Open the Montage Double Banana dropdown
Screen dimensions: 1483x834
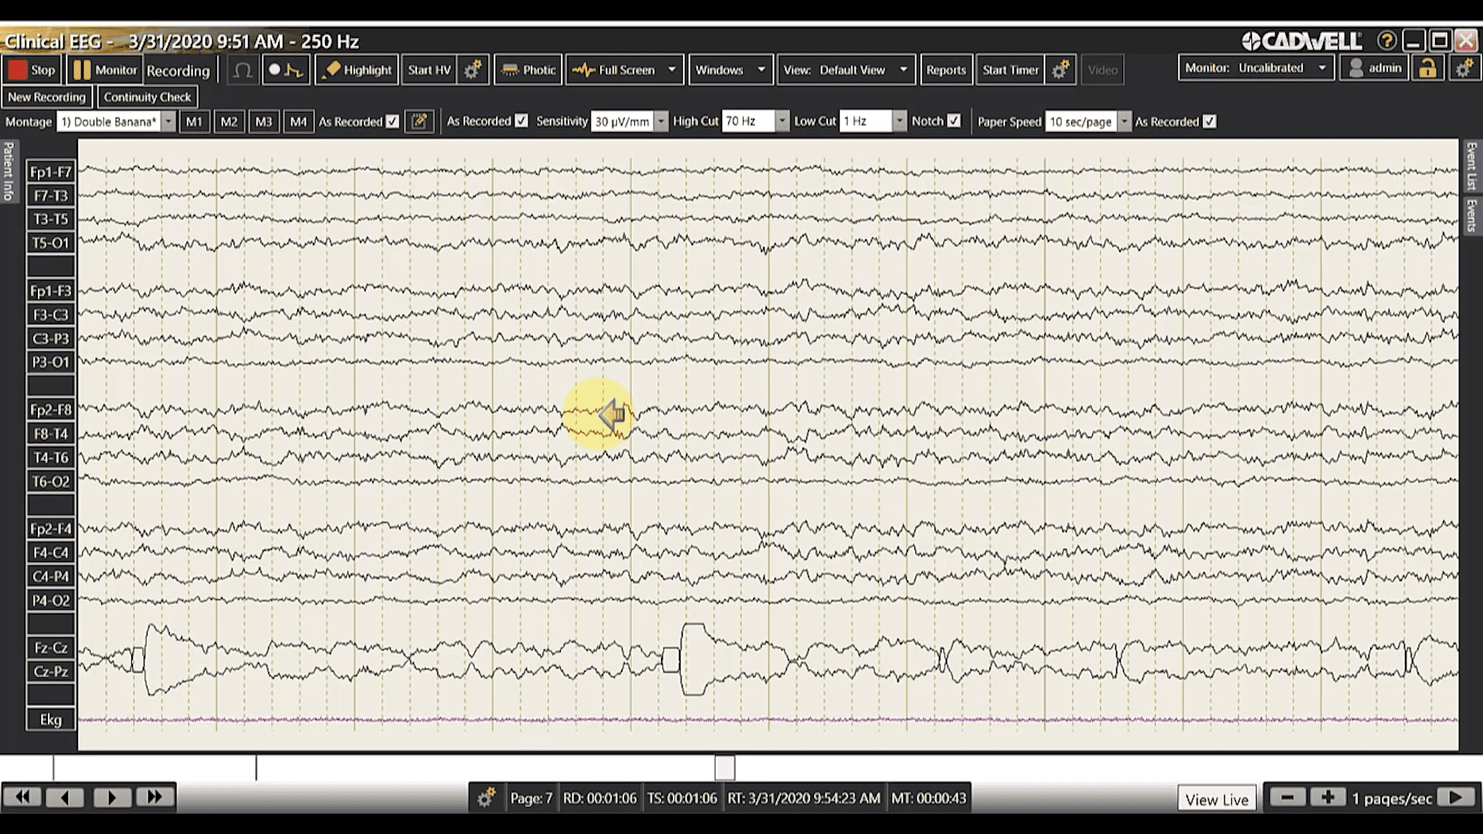coord(168,121)
